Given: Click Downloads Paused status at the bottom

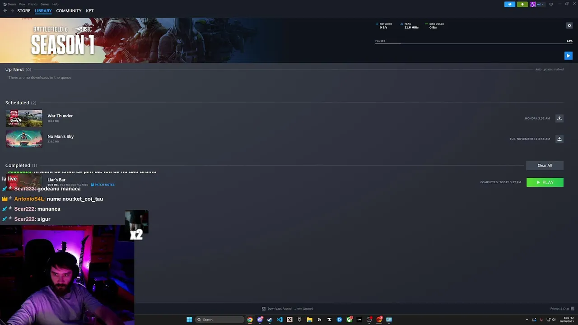Looking at the screenshot, I should (288, 309).
